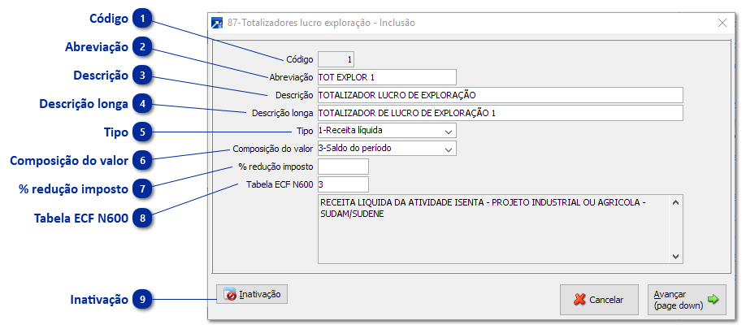Image resolution: width=746 pixels, height=329 pixels.
Task: Click the application icon in the title bar
Action: pos(217,23)
